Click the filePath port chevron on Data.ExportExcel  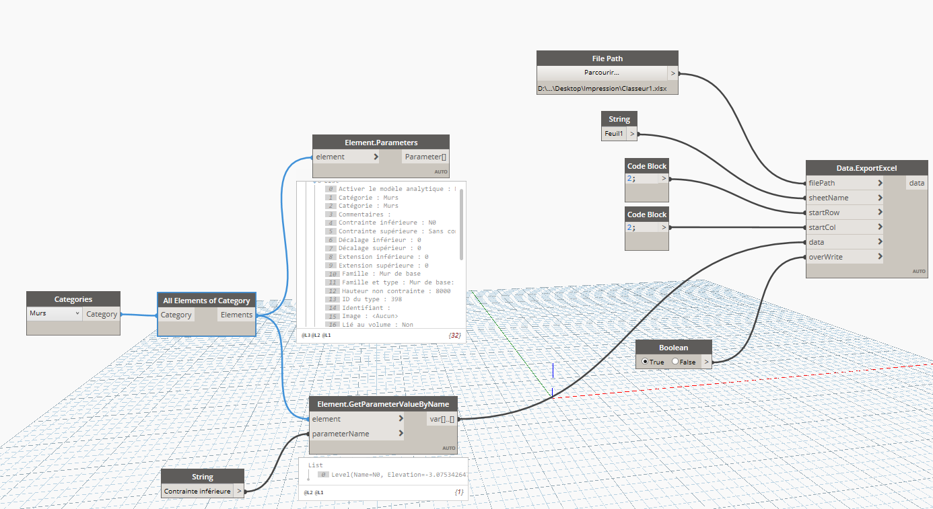880,183
